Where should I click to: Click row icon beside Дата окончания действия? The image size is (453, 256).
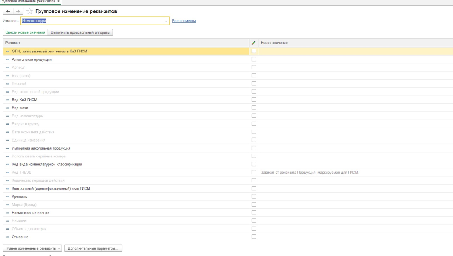tap(8, 132)
